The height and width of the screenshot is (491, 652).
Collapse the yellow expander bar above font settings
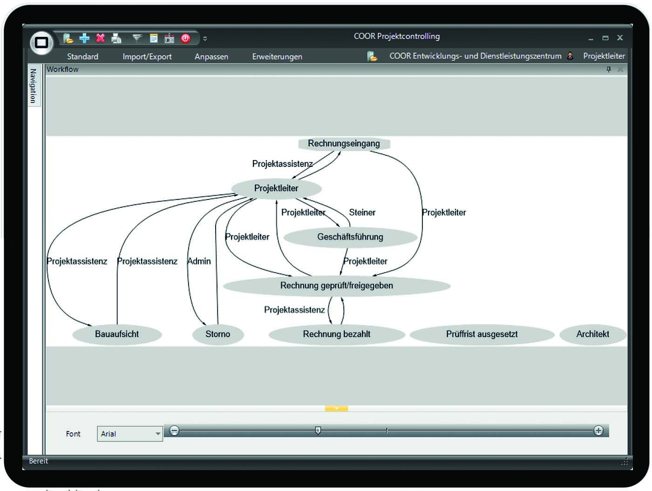[x=336, y=408]
